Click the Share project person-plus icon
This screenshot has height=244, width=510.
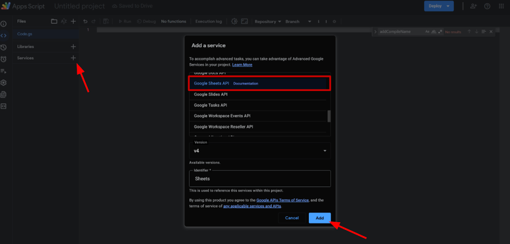473,6
